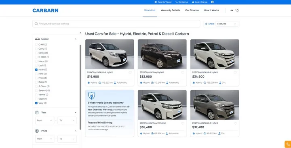
Task: Click the CARBARN logo
Action: point(45,10)
